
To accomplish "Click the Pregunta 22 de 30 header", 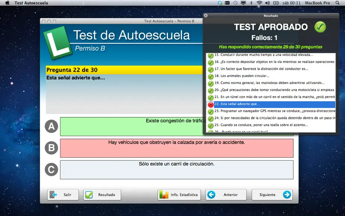I will (124, 70).
